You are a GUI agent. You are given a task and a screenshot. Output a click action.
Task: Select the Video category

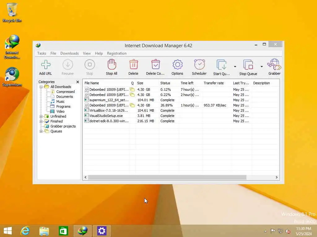tap(60, 111)
